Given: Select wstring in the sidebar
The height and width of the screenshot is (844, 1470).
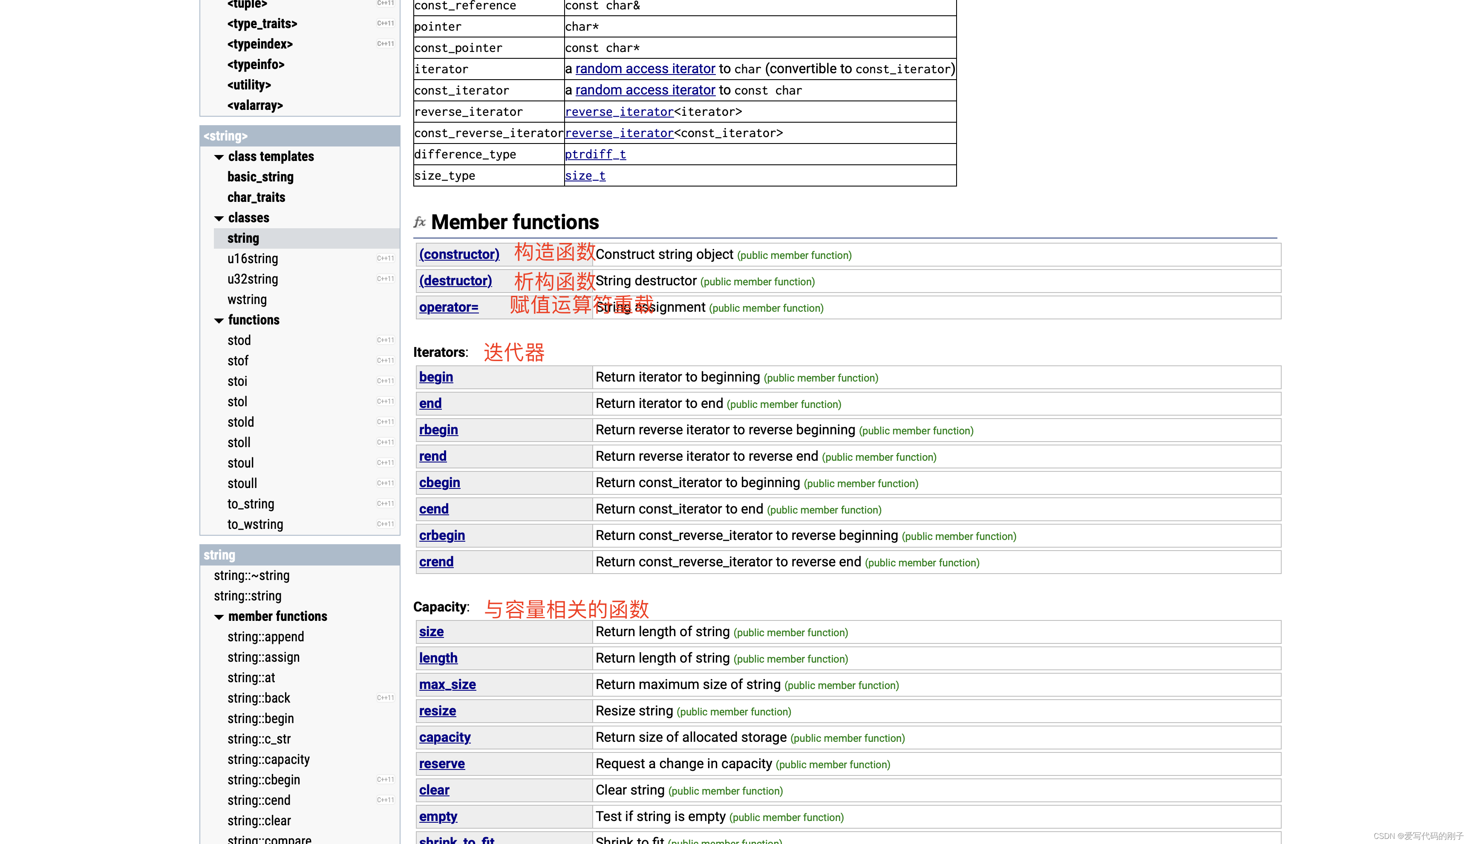Looking at the screenshot, I should (x=247, y=300).
